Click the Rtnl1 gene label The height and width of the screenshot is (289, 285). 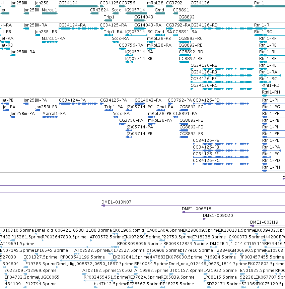(x=259, y=3)
